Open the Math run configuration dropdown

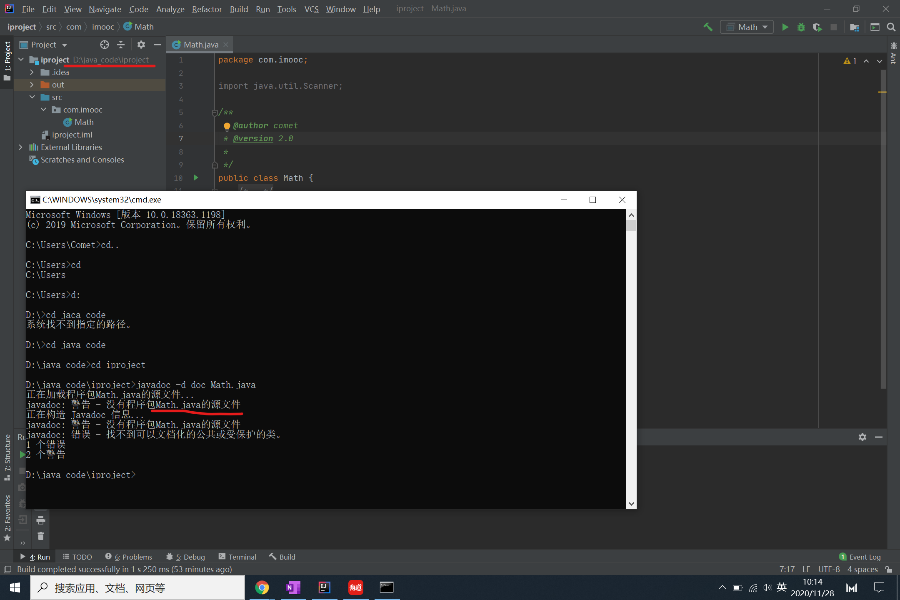pyautogui.click(x=747, y=27)
